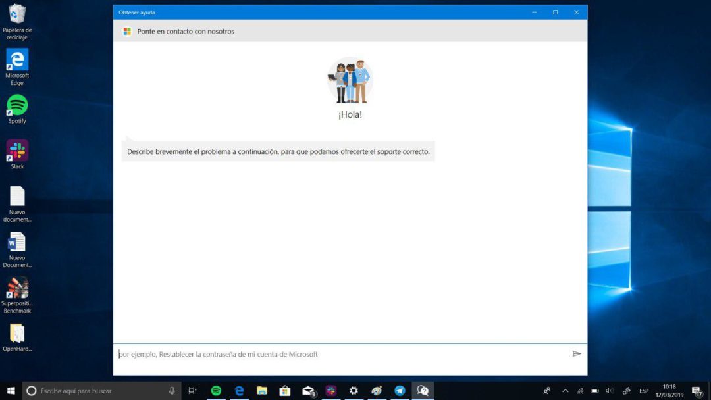Close the Obtener ayuda window

coord(576,12)
